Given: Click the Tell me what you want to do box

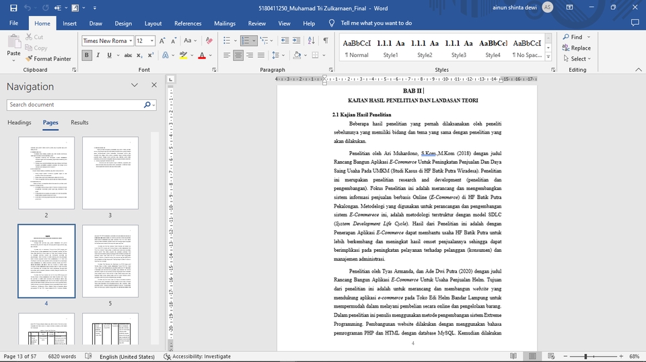Looking at the screenshot, I should [x=376, y=24].
